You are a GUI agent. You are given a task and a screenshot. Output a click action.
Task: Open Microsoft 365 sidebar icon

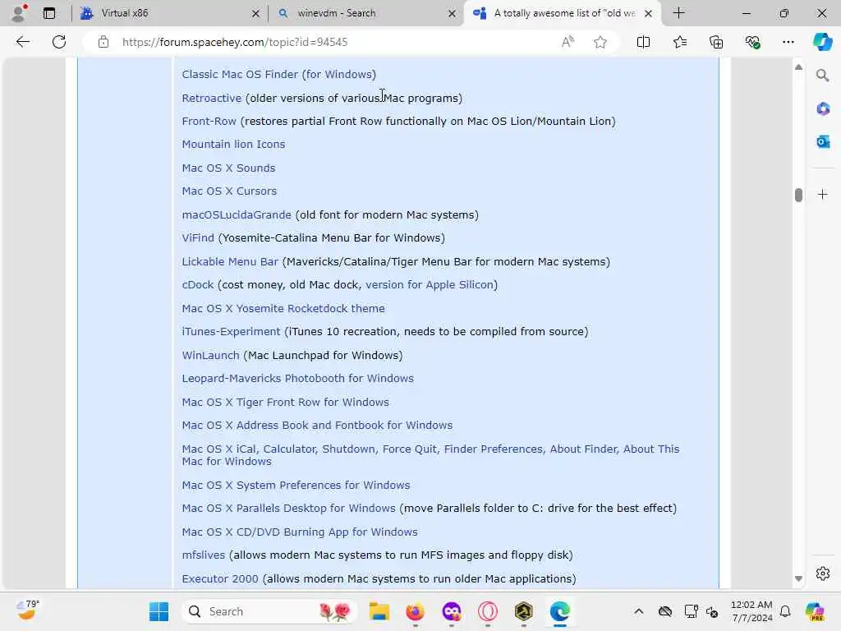tap(822, 109)
